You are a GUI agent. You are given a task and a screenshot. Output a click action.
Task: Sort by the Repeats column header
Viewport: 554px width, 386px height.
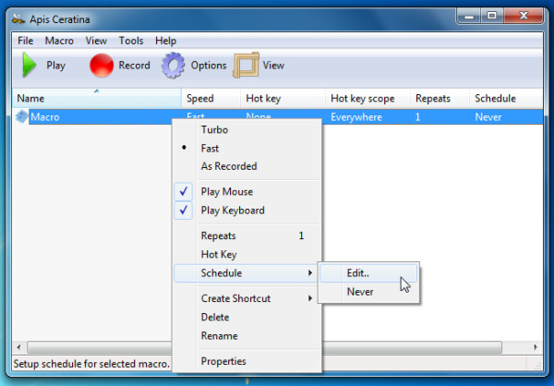click(x=440, y=98)
